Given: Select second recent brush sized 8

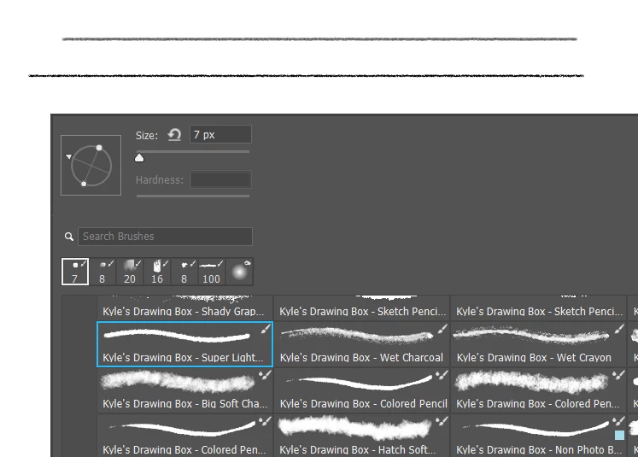Looking at the screenshot, I should pyautogui.click(x=184, y=272).
